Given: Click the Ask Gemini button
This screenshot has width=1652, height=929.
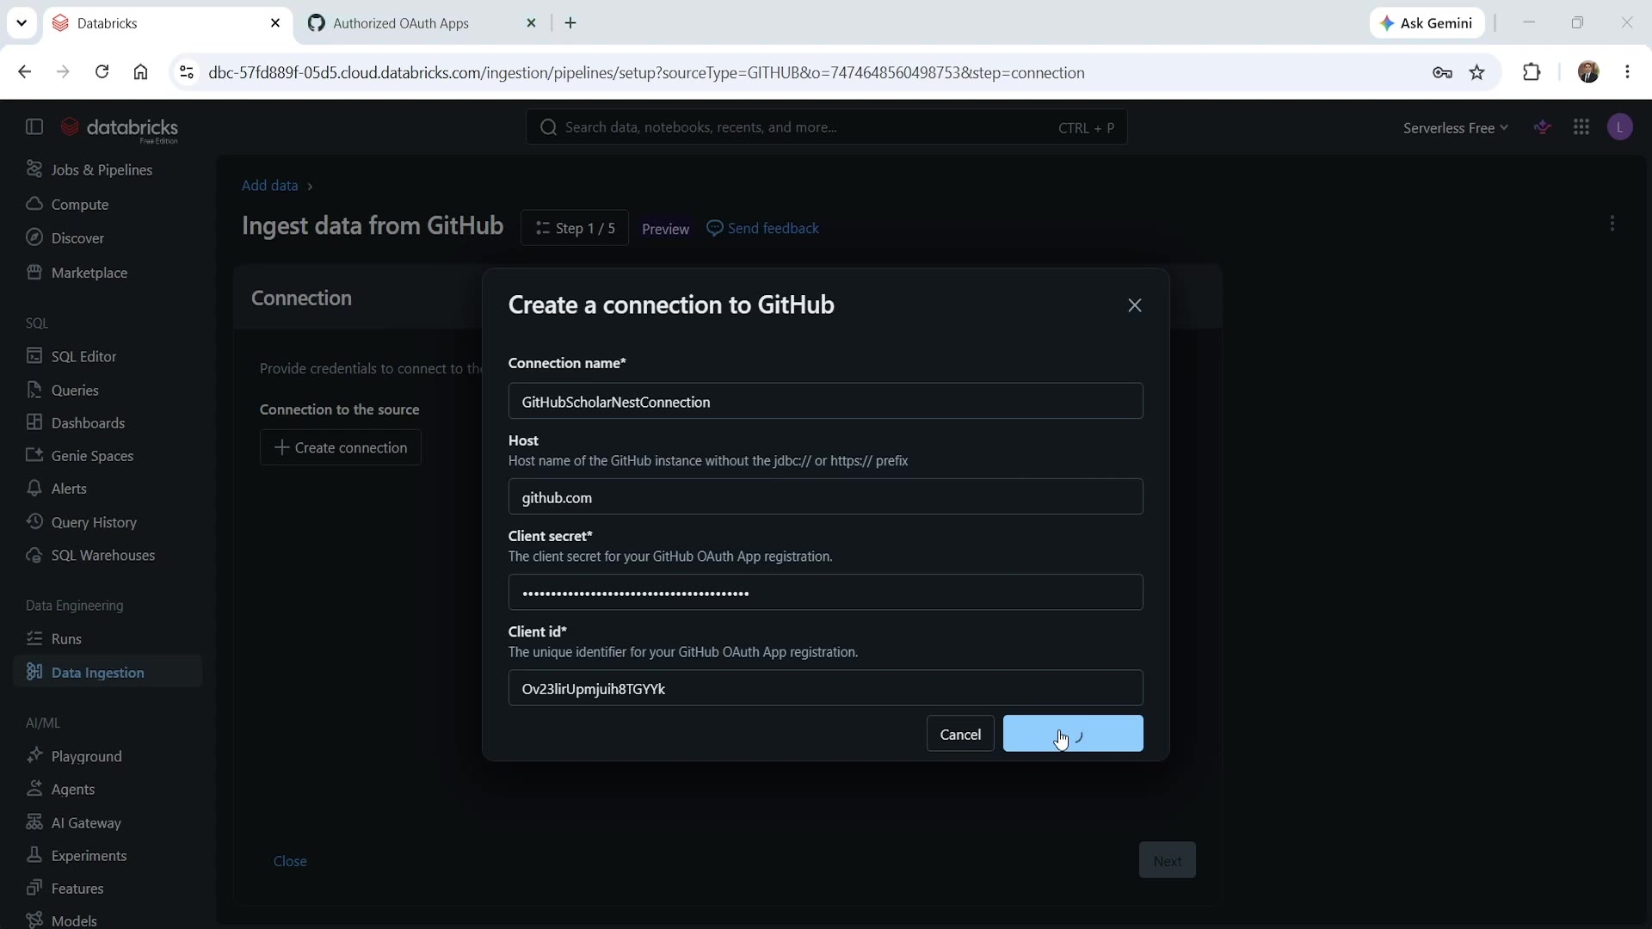Looking at the screenshot, I should [x=1427, y=23].
